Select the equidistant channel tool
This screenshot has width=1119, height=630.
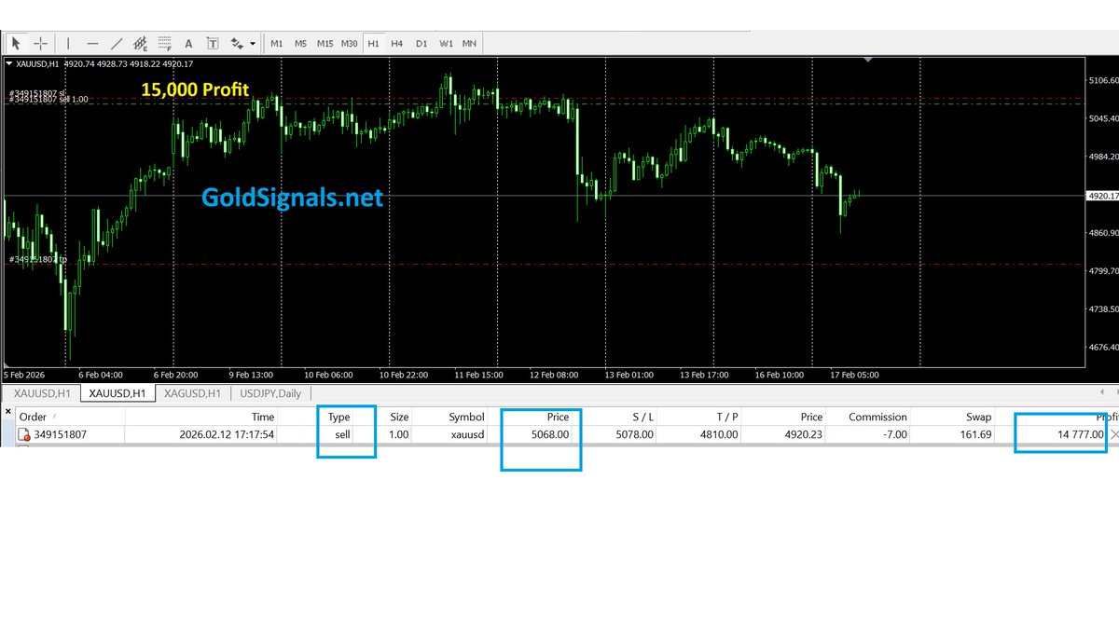[x=141, y=43]
